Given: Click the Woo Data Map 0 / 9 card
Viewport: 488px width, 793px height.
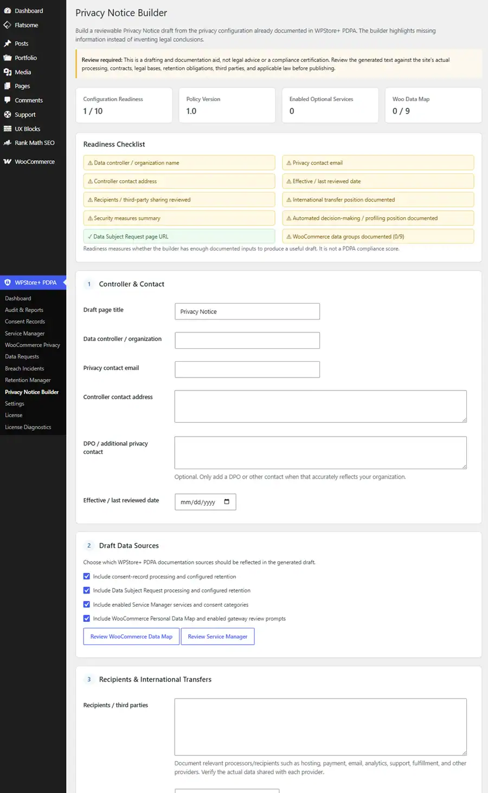Looking at the screenshot, I should pos(433,105).
